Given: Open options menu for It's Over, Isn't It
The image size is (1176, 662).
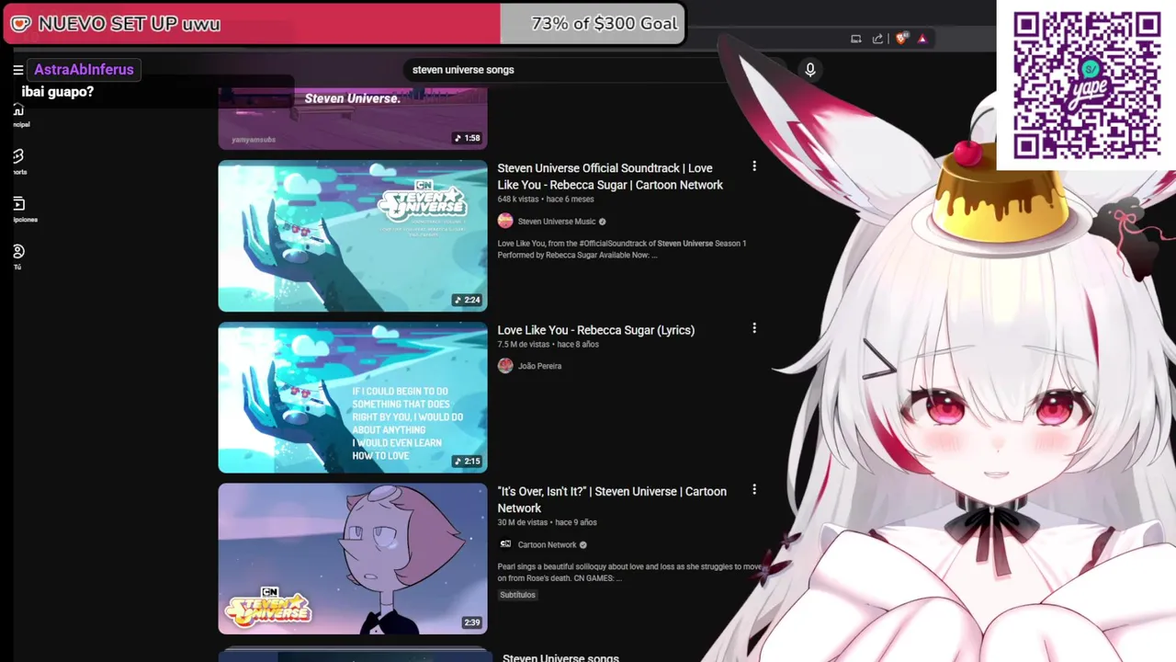Looking at the screenshot, I should (754, 490).
